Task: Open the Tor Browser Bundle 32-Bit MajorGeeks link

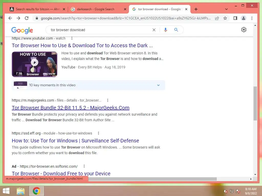Action: (x=71, y=108)
